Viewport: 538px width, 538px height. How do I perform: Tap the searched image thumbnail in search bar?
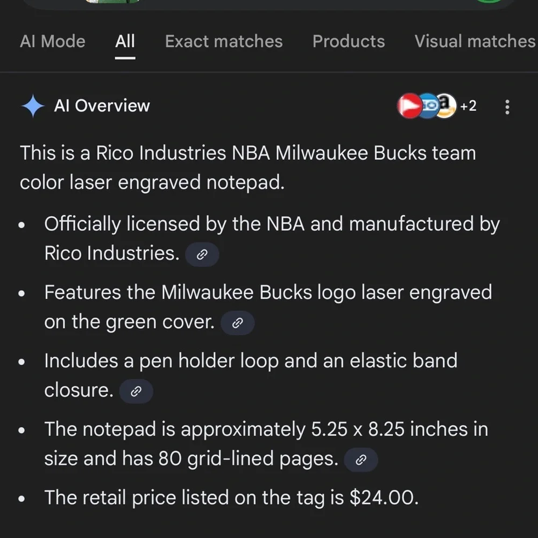[113, 2]
